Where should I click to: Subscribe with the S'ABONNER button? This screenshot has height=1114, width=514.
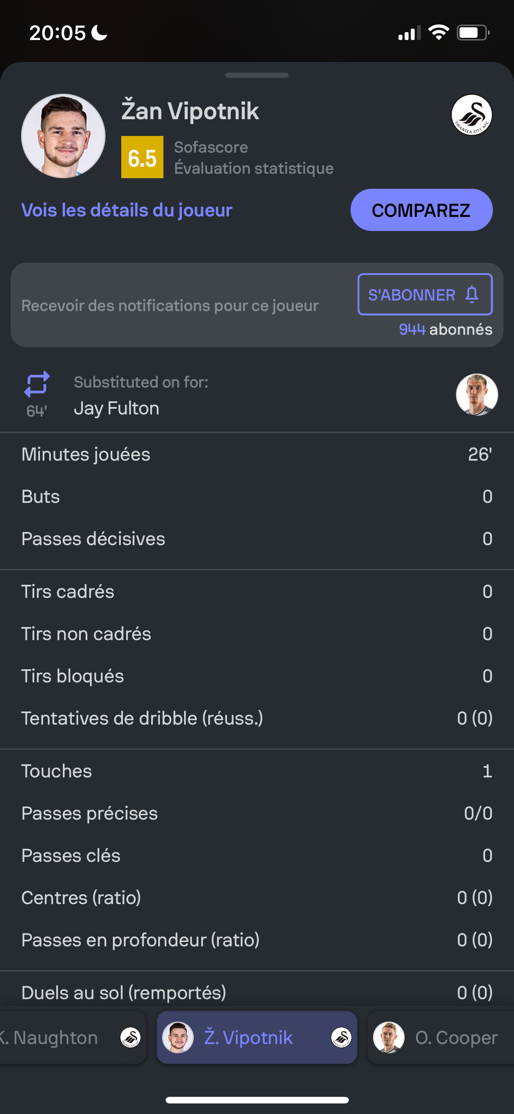point(425,294)
